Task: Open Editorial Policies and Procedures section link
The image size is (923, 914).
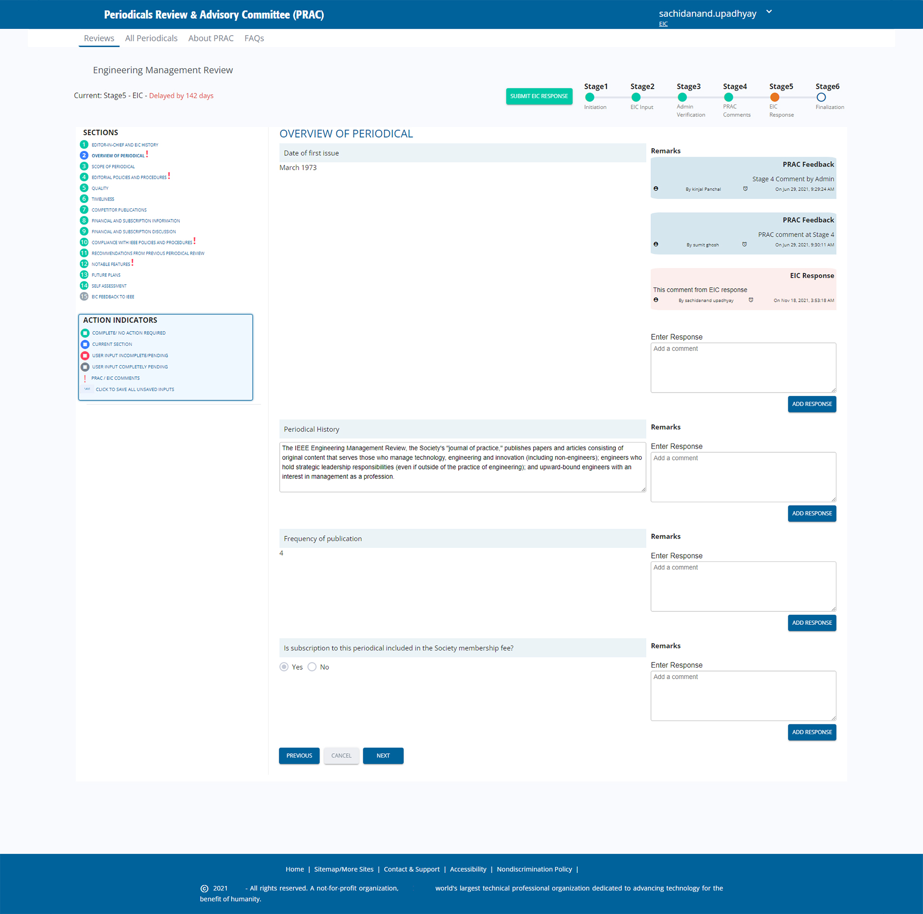Action: (x=129, y=178)
